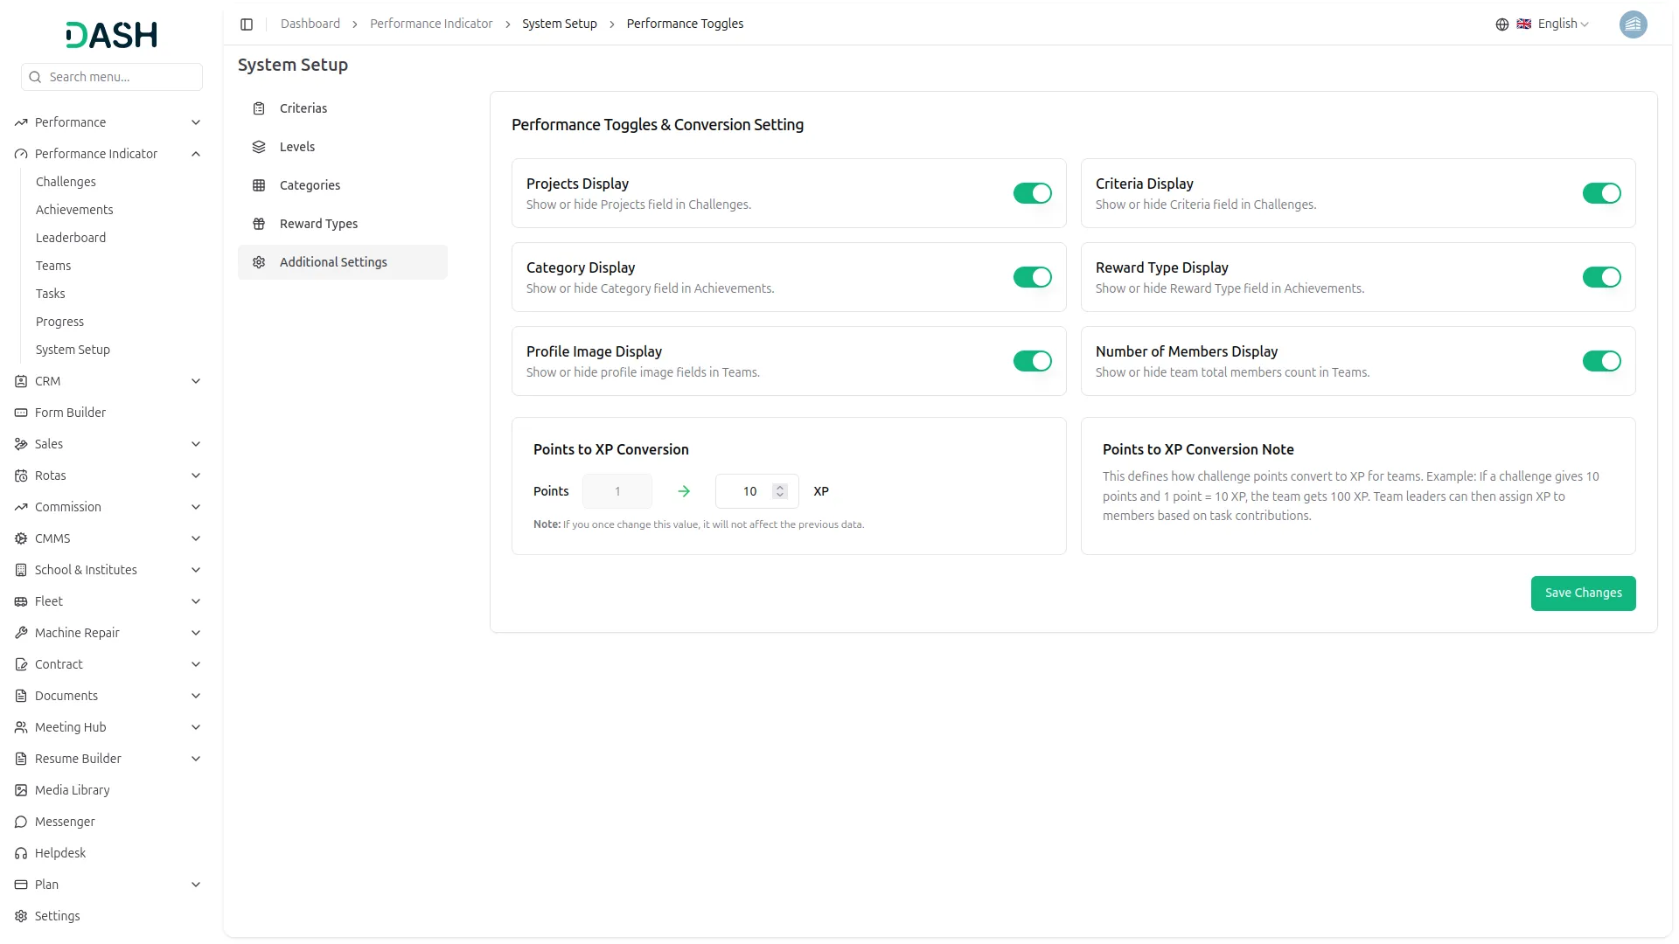The image size is (1679, 944).
Task: Select Levels in System Setup list
Action: click(x=343, y=147)
